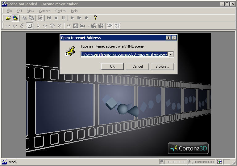Click Cancel in the dialog

click(x=137, y=66)
